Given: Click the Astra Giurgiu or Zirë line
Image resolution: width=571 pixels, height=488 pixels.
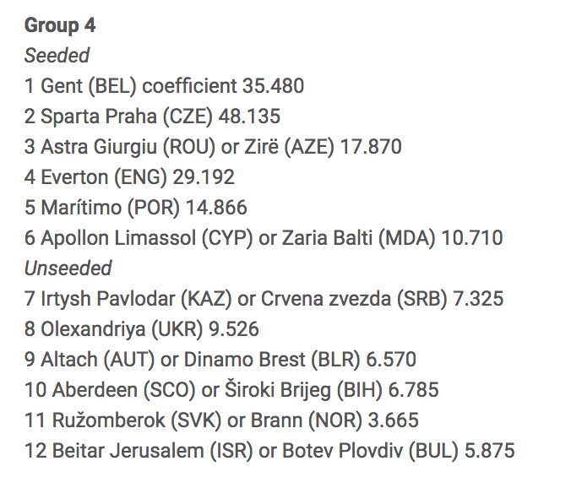Looking at the screenshot, I should point(213,147).
